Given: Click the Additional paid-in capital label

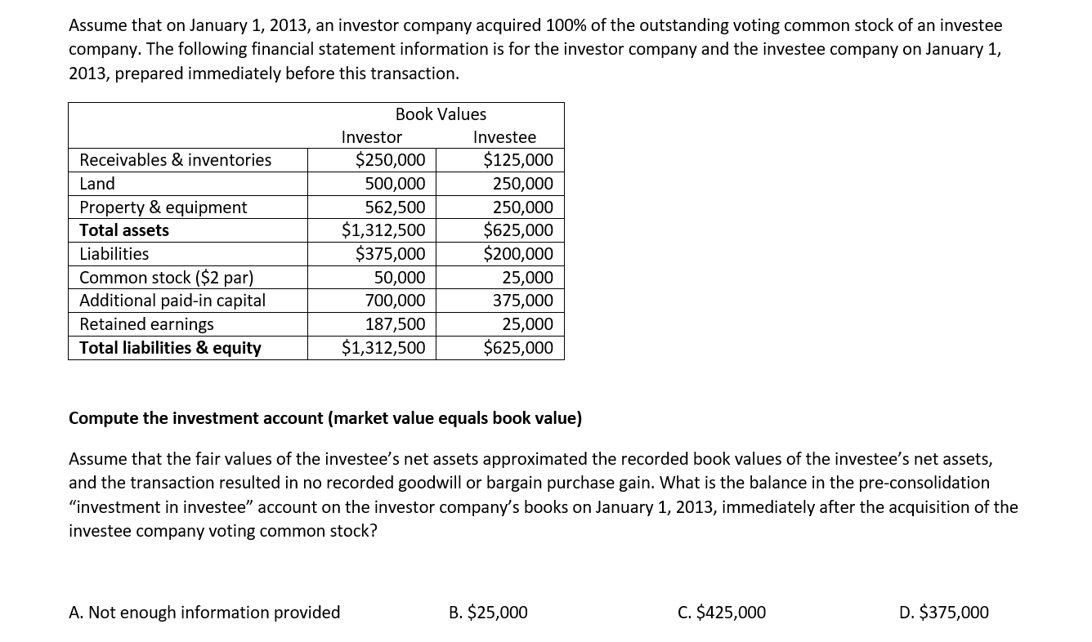Looking at the screenshot, I should pos(172,301).
